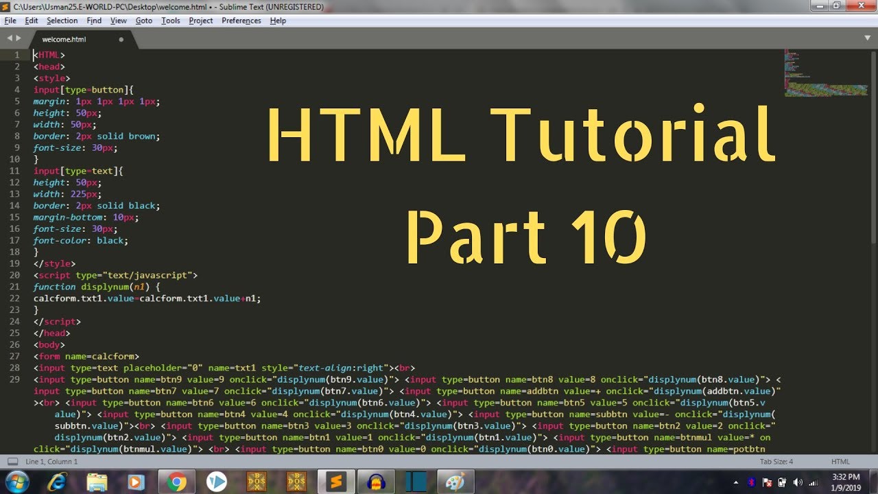Screen dimensions: 878x494
Task: Click the font-color: black line
Action: (x=81, y=241)
